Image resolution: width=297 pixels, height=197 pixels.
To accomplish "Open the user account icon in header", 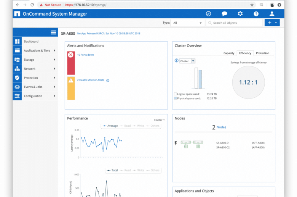I will pyautogui.click(x=272, y=14).
